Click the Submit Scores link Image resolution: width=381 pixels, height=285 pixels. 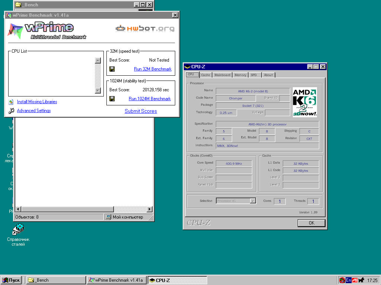coord(141,111)
